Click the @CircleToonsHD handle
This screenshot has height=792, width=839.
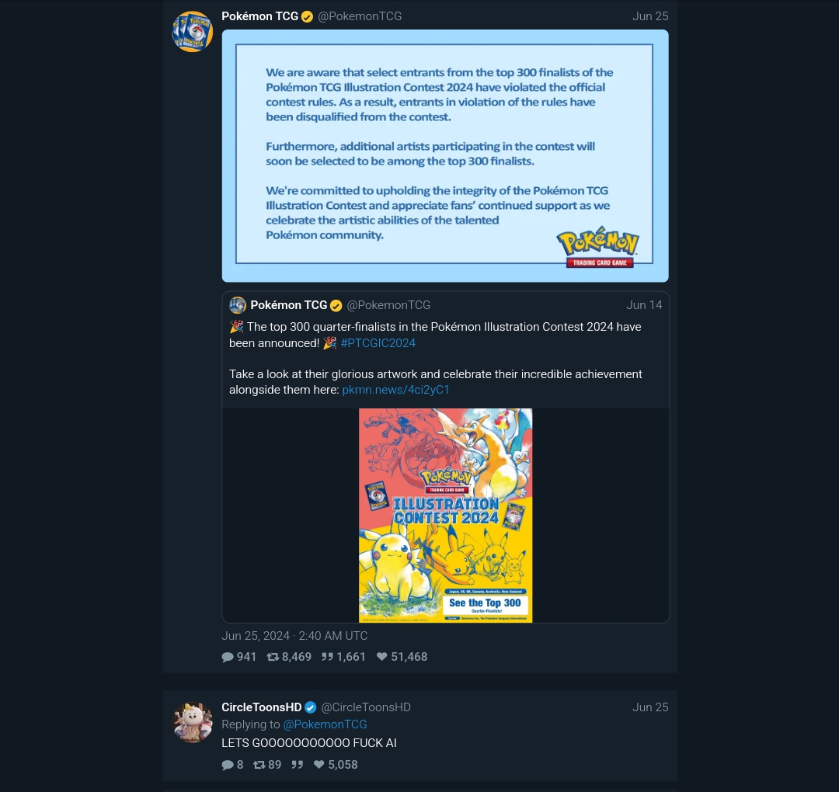[366, 707]
